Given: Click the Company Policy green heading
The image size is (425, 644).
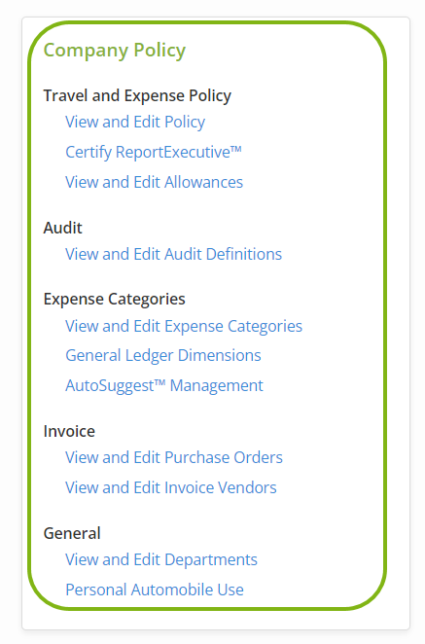Looking at the screenshot, I should point(115,51).
